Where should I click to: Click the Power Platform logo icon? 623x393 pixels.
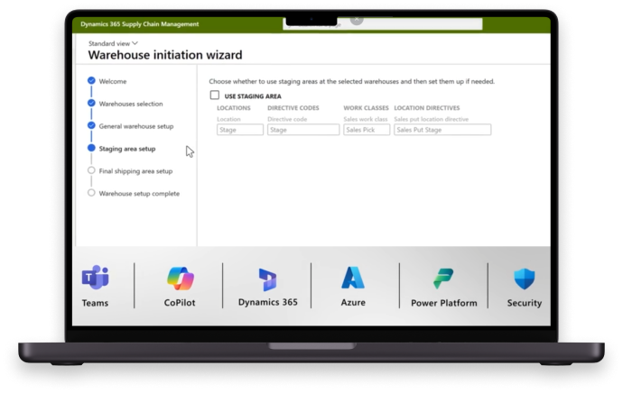click(x=443, y=279)
